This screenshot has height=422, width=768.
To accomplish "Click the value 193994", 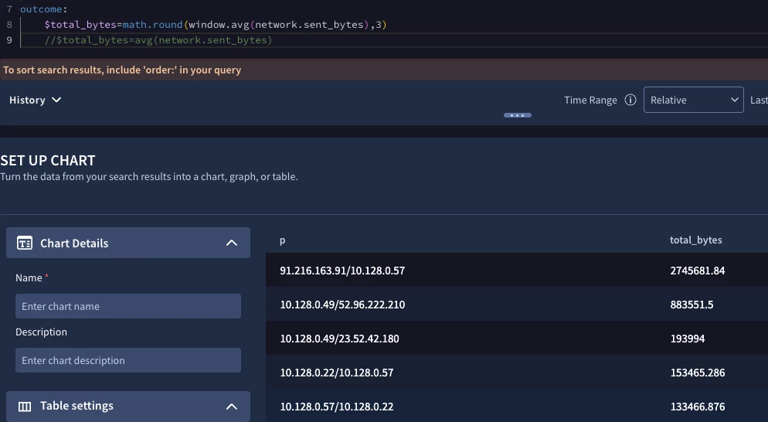I will (x=687, y=339).
